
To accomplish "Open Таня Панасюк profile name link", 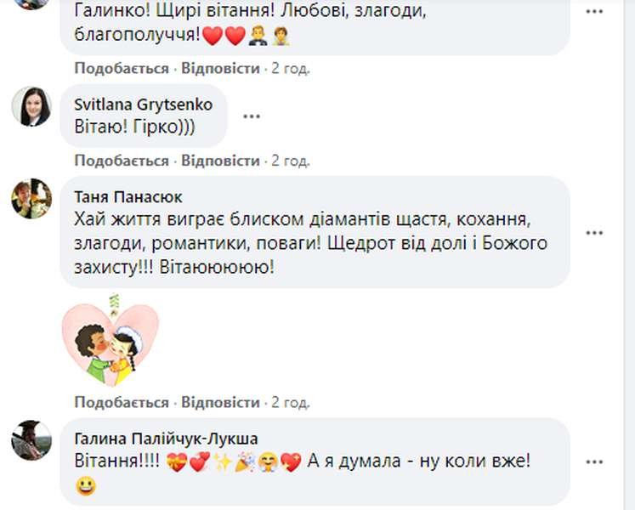I will 128,197.
